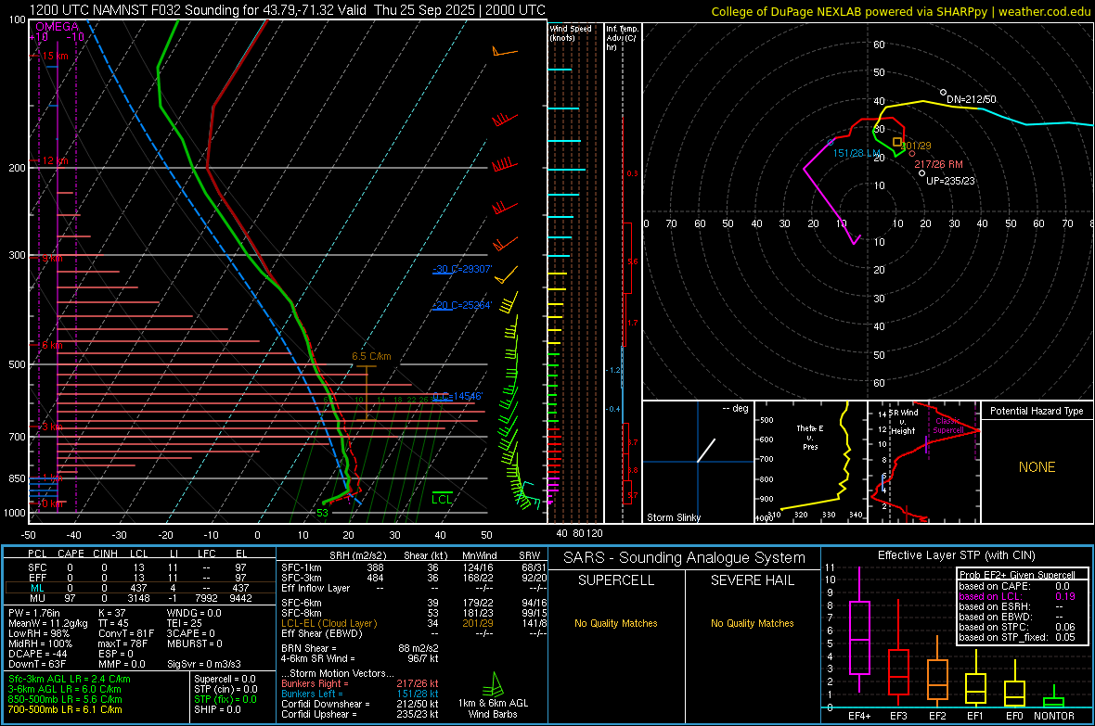Click the 217/26 RM storm motion label
Image resolution: width=1095 pixels, height=726 pixels.
pos(938,164)
